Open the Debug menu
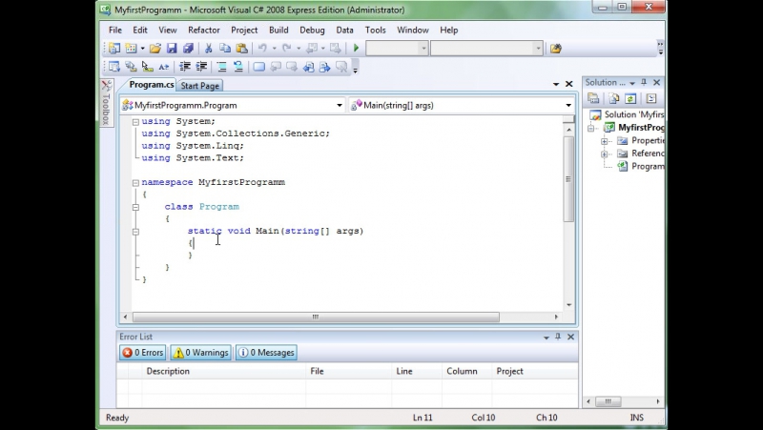This screenshot has height=430, width=763. pyautogui.click(x=312, y=31)
